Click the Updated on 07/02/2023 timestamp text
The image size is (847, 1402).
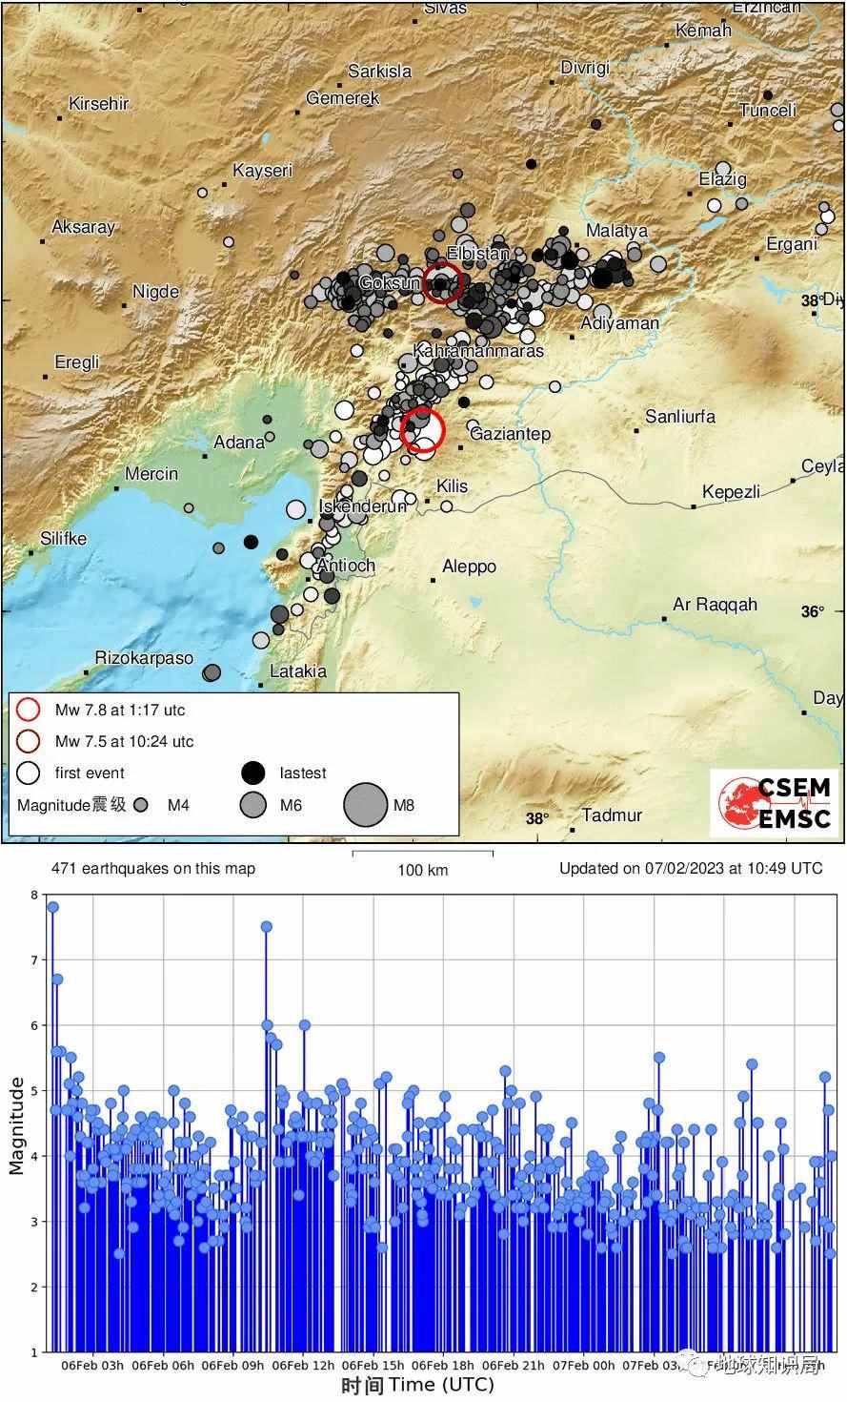[691, 869]
